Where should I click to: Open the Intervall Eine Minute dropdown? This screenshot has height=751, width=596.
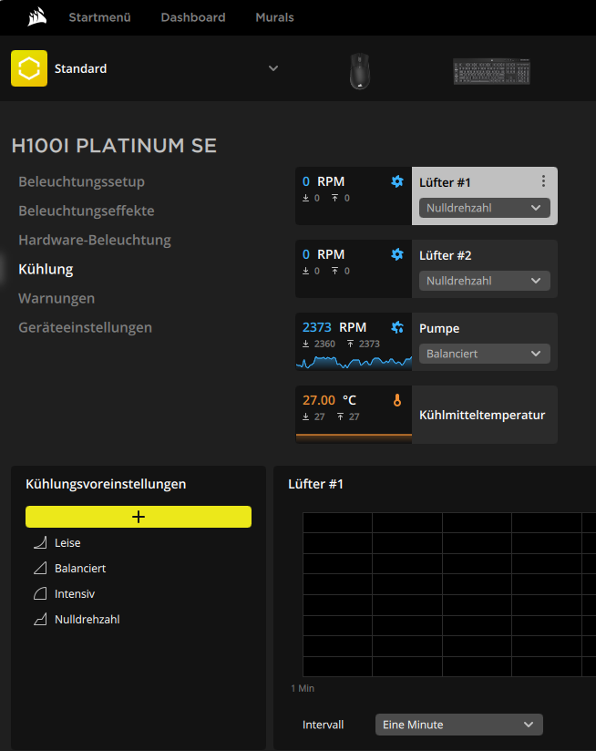(x=459, y=725)
